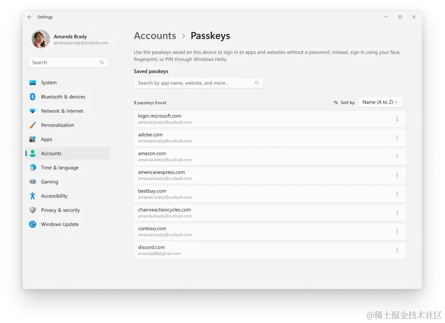
Task: Click the Accessibility figure icon
Action: 33,196
